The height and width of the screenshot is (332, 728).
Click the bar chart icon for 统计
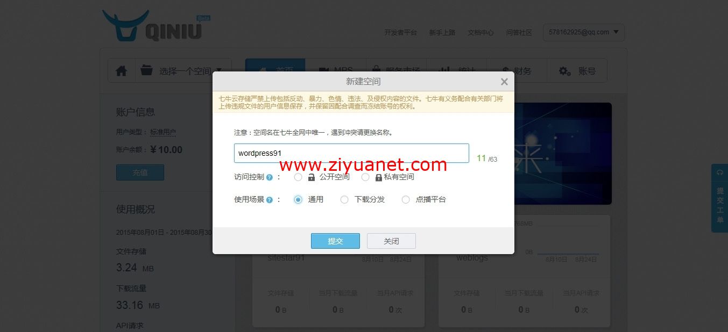coord(444,71)
